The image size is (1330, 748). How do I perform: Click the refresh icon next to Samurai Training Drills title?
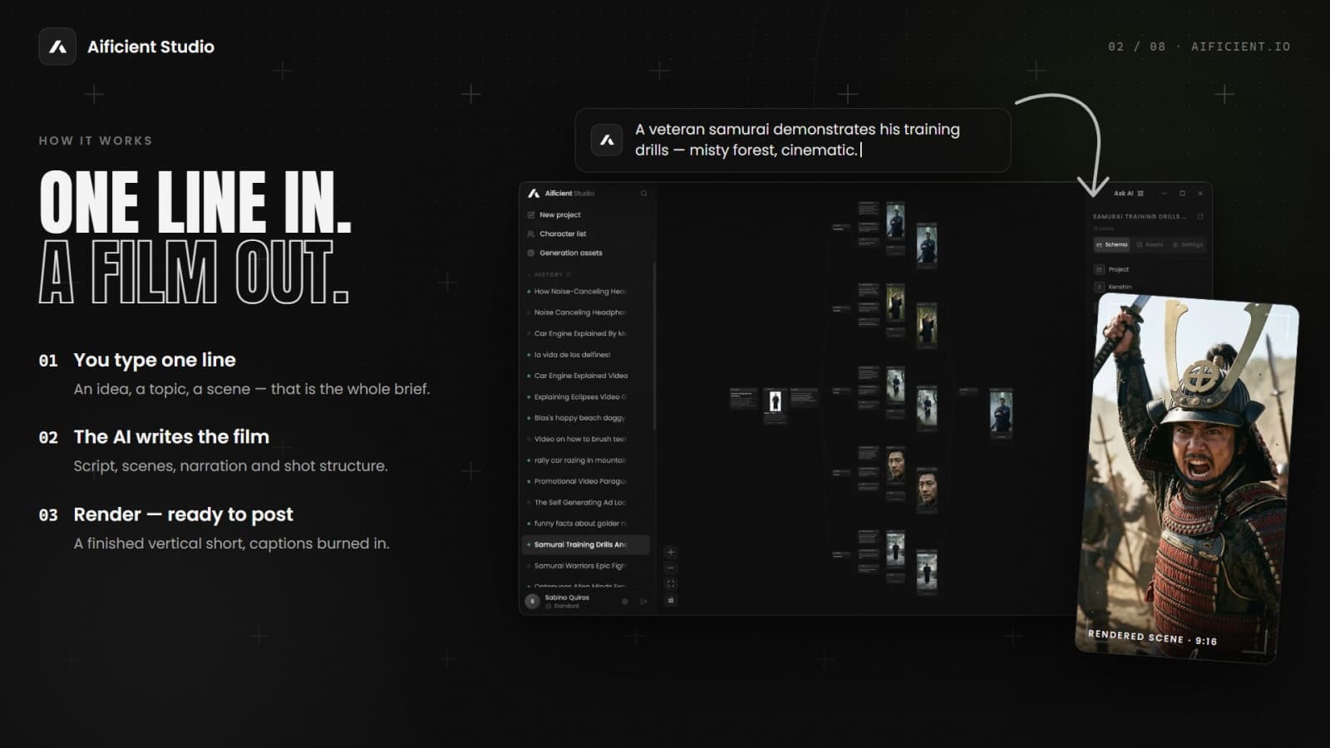[x=1199, y=216]
